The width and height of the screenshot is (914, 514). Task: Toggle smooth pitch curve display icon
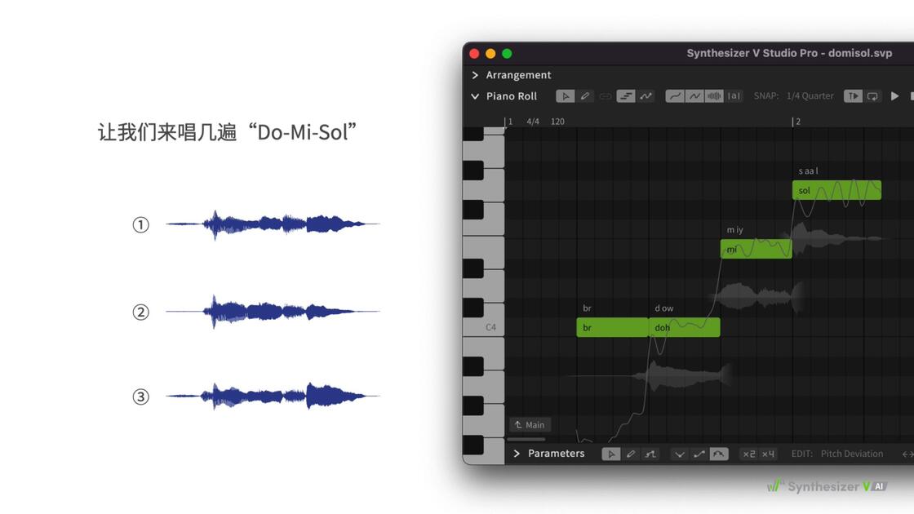[674, 96]
